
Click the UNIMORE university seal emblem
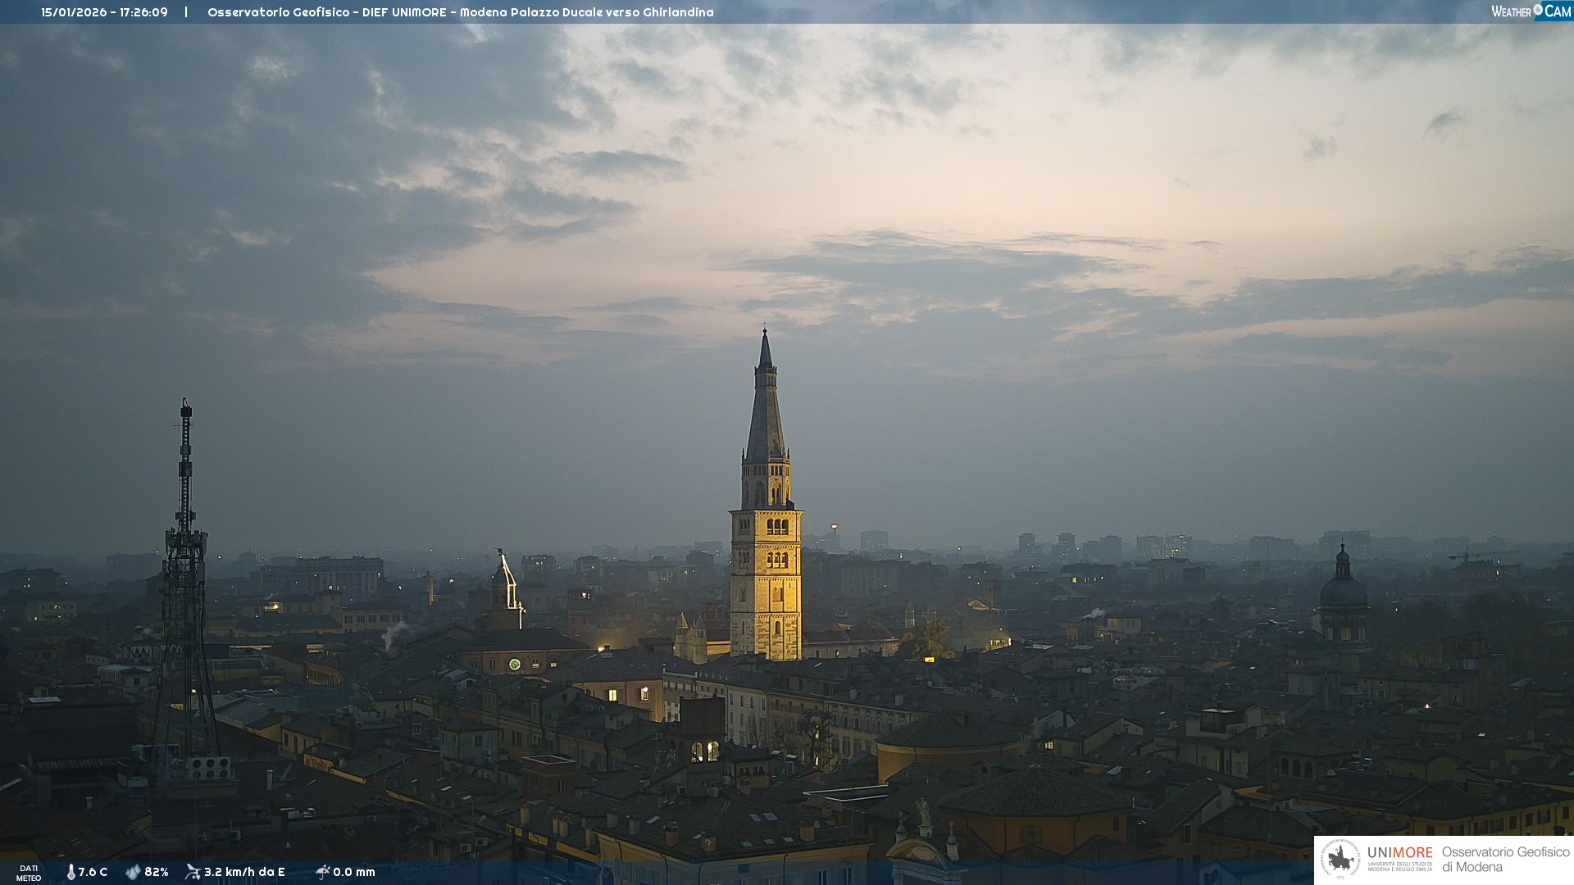1340,860
